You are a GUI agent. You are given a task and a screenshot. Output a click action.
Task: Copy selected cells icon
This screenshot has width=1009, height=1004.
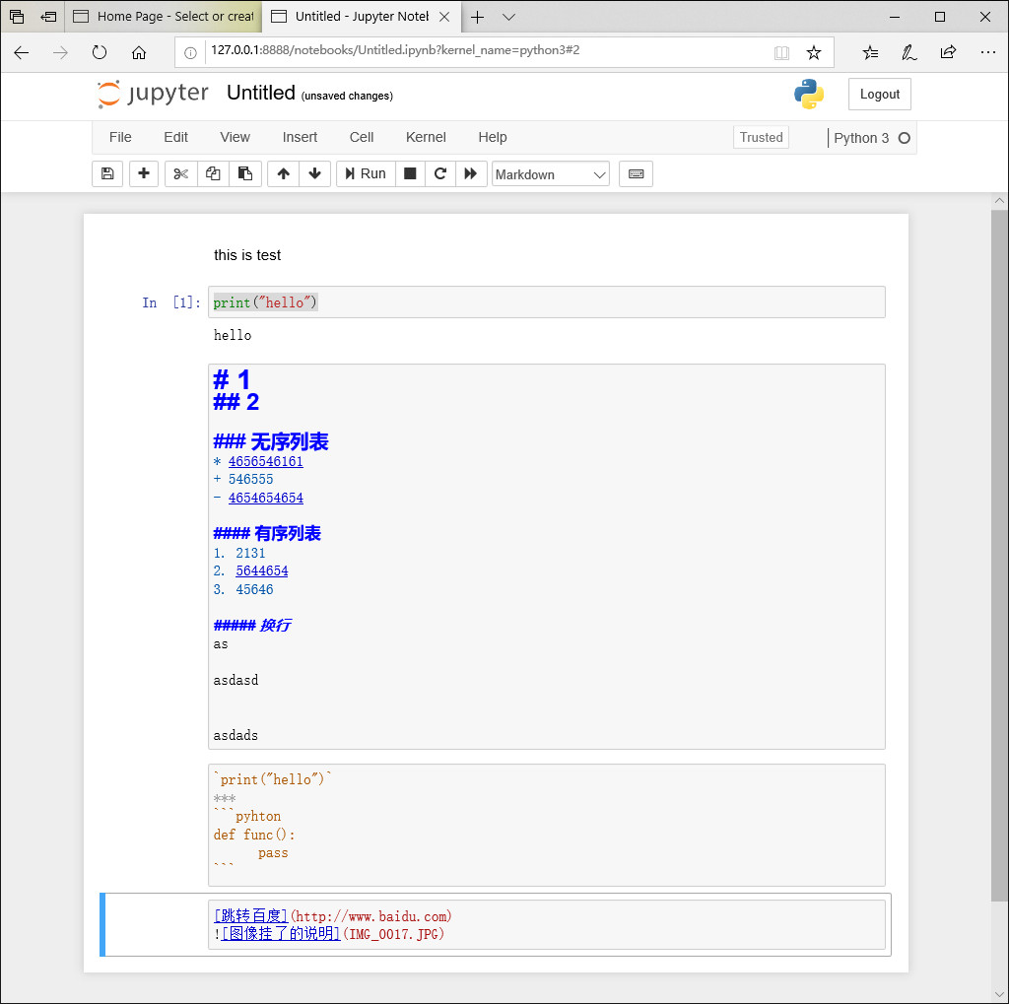(x=213, y=173)
